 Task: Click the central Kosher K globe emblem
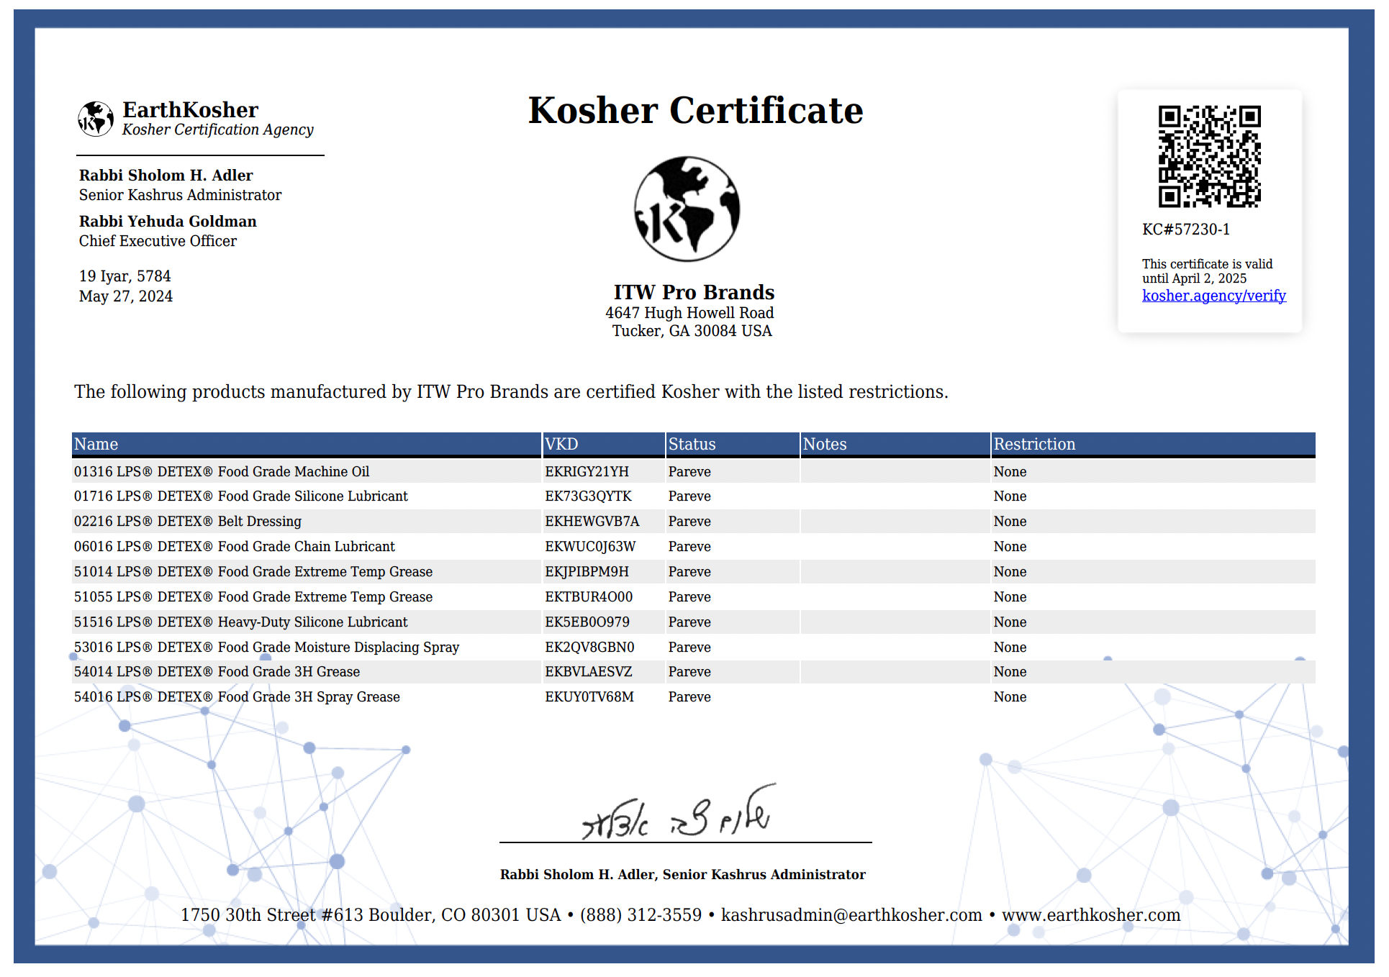tap(687, 209)
